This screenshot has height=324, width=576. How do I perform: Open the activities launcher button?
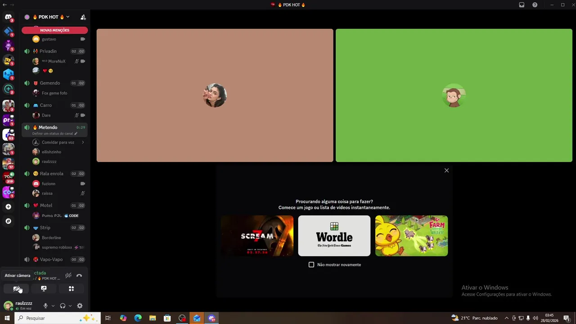(71, 288)
